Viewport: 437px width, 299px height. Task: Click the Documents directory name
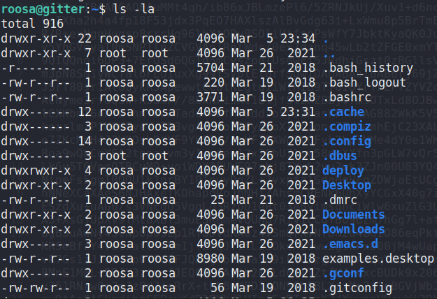point(353,214)
